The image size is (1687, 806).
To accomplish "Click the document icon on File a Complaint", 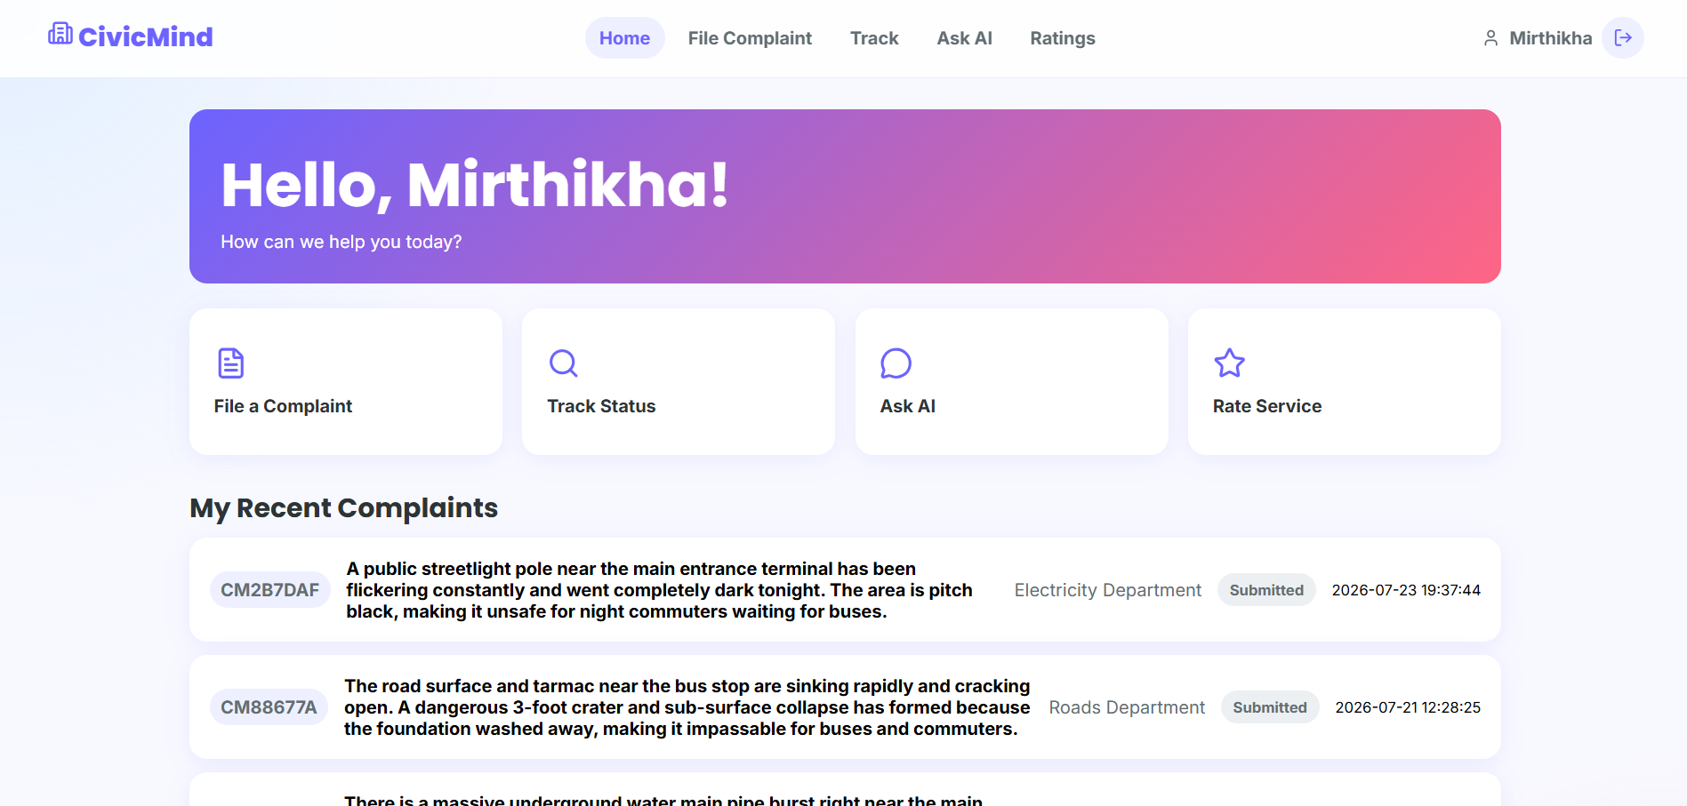I will [231, 363].
